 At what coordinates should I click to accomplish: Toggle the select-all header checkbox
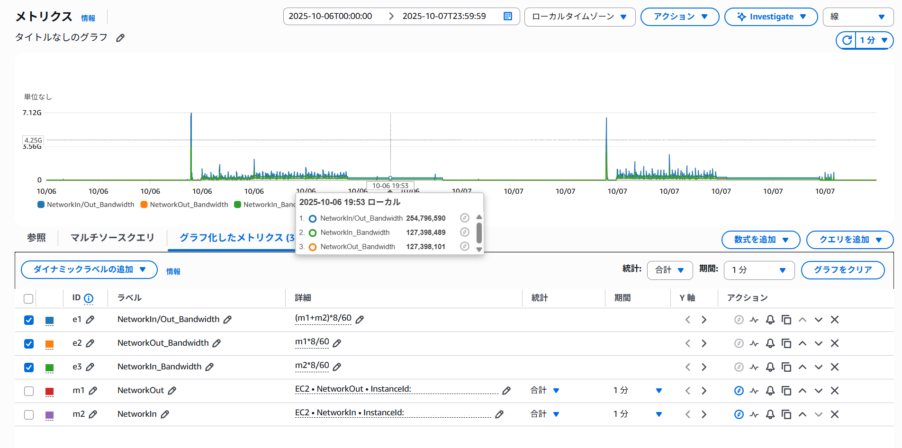coord(28,299)
